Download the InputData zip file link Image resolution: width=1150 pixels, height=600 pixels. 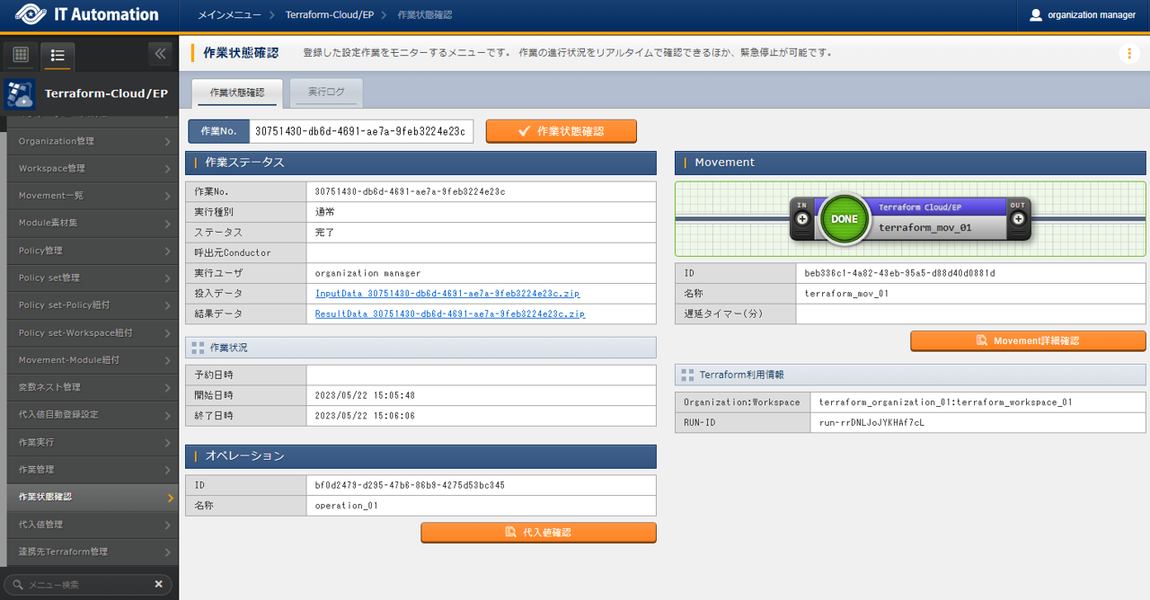pos(449,294)
